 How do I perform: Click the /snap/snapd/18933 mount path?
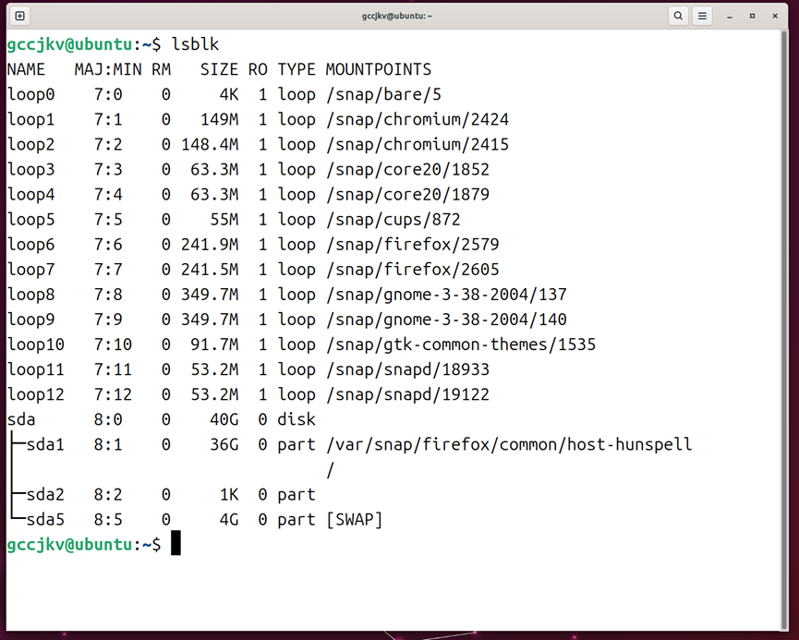pos(407,368)
